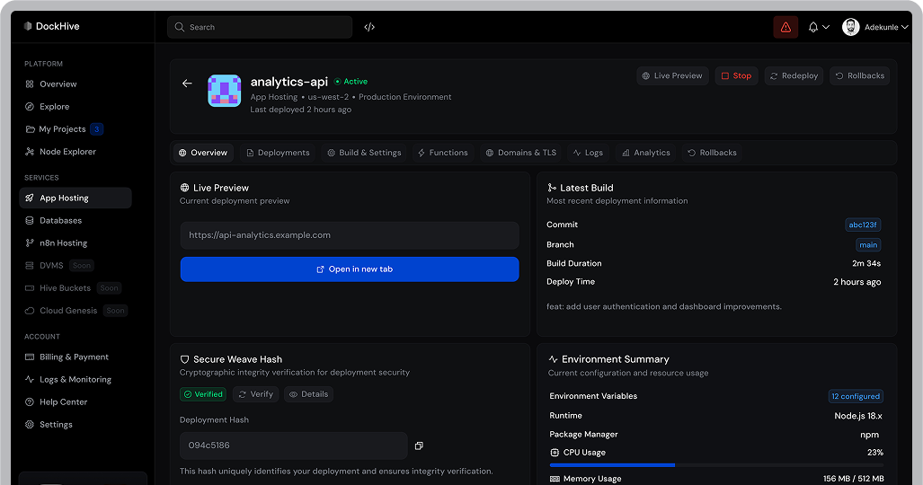The width and height of the screenshot is (923, 485).
Task: Open n8n Hosting in the sidebar
Action: click(63, 242)
